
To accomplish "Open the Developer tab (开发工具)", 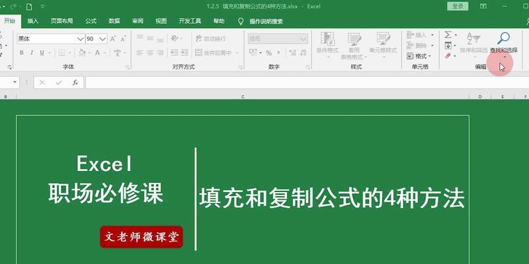I will click(x=190, y=21).
